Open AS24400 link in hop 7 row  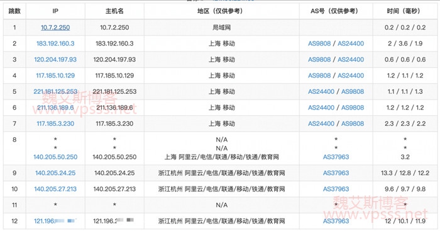point(321,123)
